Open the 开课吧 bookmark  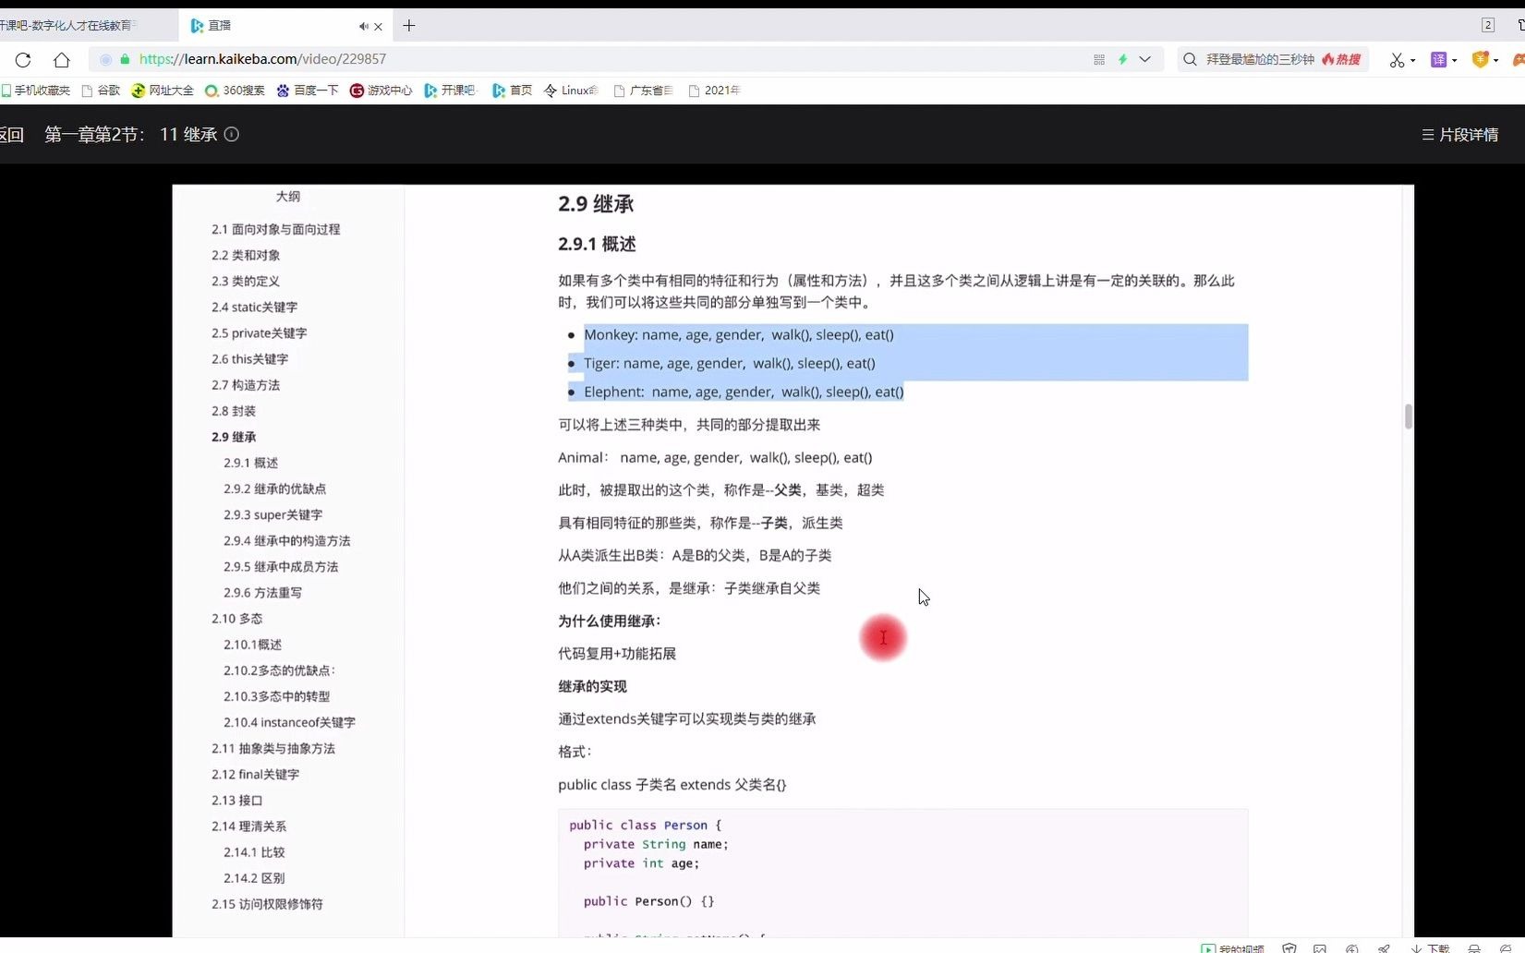450,90
